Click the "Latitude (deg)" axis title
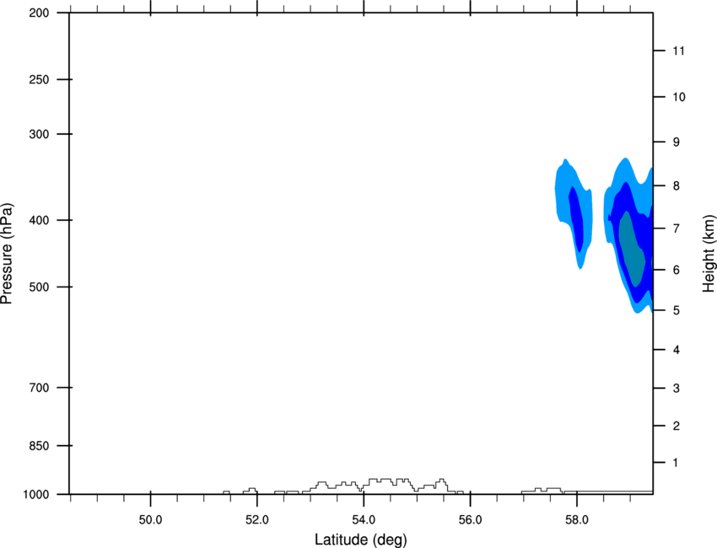717x548 pixels. tap(360, 540)
